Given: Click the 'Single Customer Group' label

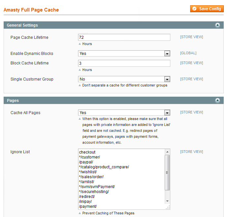Looking at the screenshot, I should pos(32,79).
